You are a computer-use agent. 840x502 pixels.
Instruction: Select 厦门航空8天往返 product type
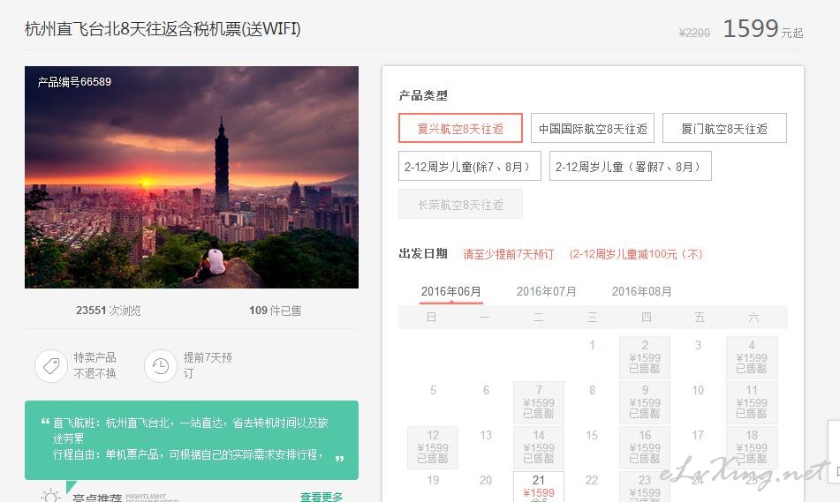click(724, 128)
